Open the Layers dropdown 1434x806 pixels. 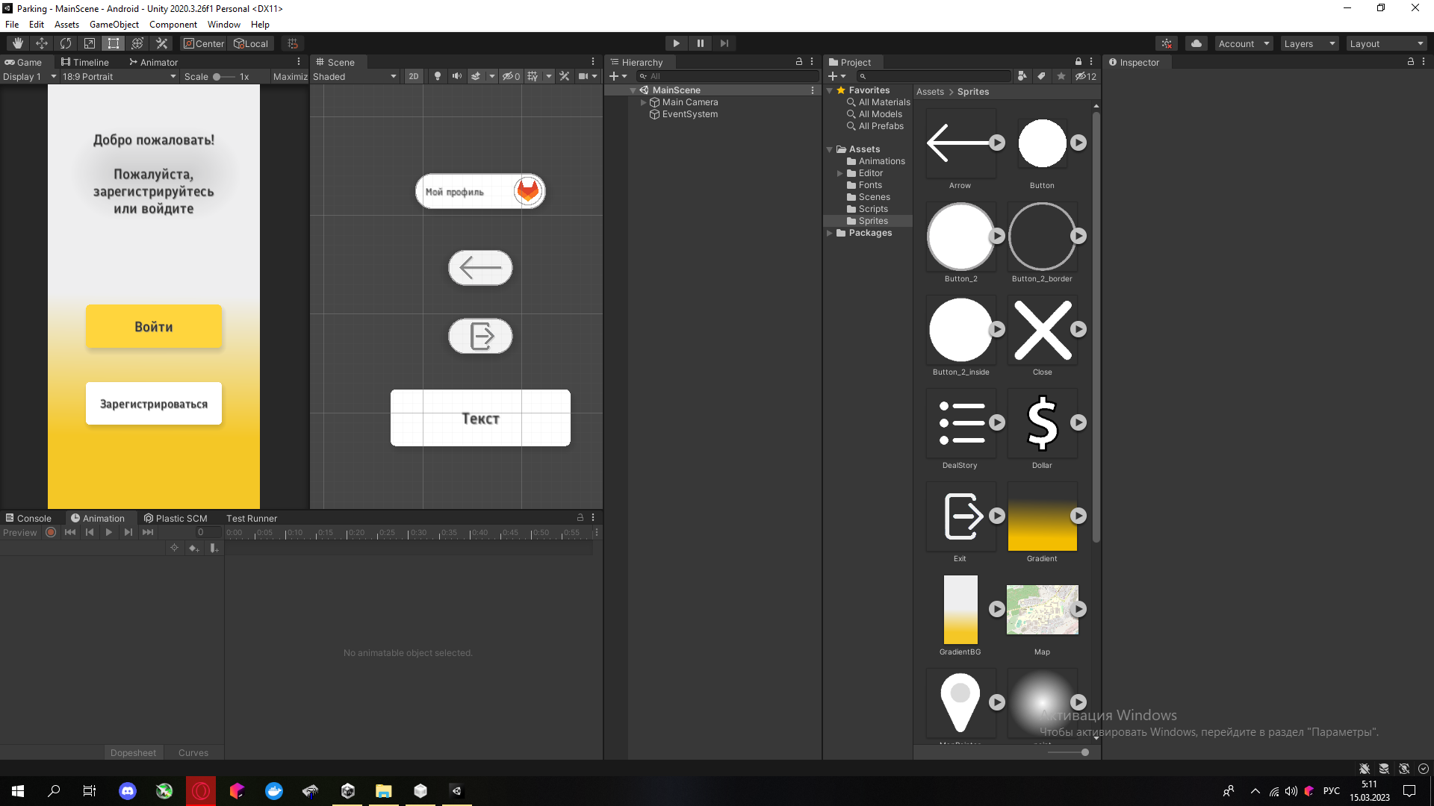point(1309,43)
